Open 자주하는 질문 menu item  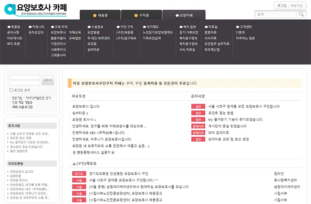pos(245,38)
